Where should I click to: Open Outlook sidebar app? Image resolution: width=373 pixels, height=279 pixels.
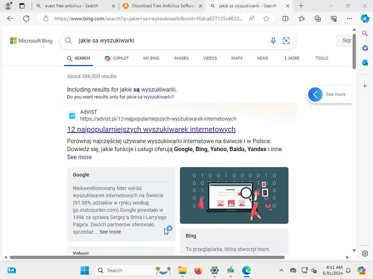tap(365, 62)
